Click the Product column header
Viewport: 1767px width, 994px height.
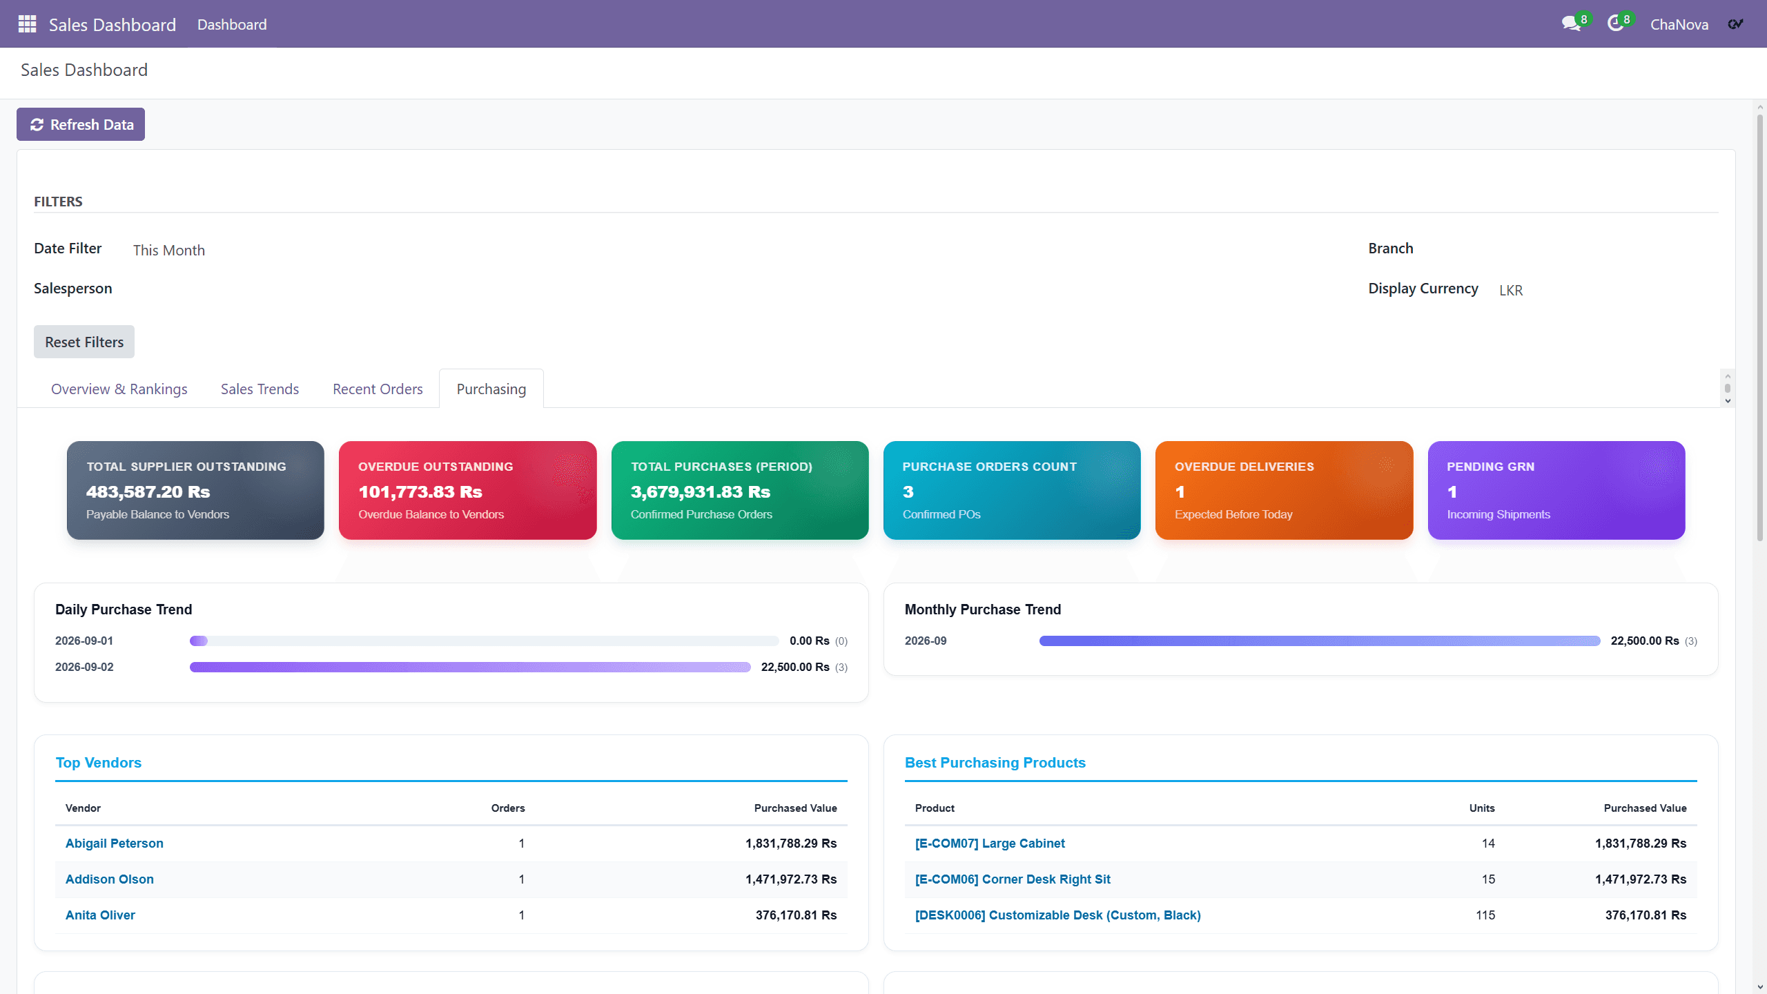click(x=935, y=808)
